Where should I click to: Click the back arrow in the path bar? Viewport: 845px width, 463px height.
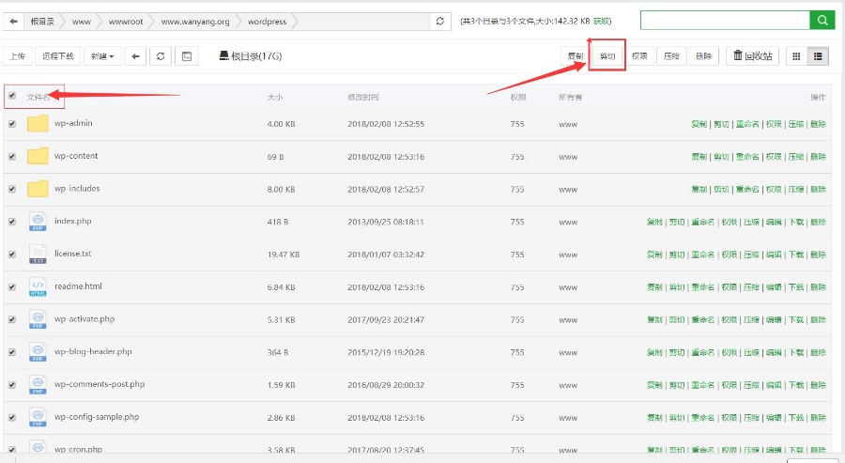[x=13, y=22]
